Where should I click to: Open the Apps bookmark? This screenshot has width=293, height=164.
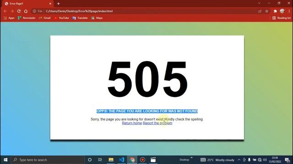pos(9,18)
